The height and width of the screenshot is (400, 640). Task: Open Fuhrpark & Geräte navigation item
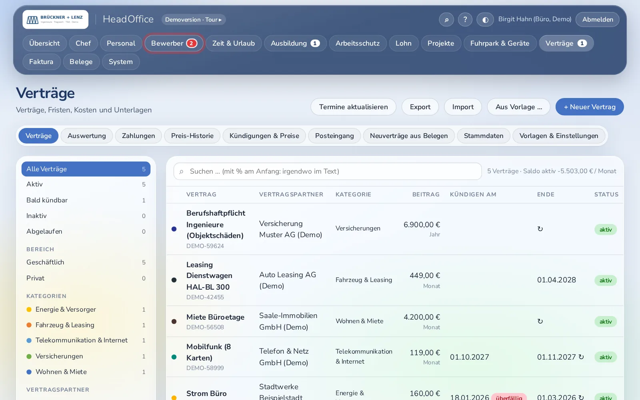pyautogui.click(x=500, y=43)
